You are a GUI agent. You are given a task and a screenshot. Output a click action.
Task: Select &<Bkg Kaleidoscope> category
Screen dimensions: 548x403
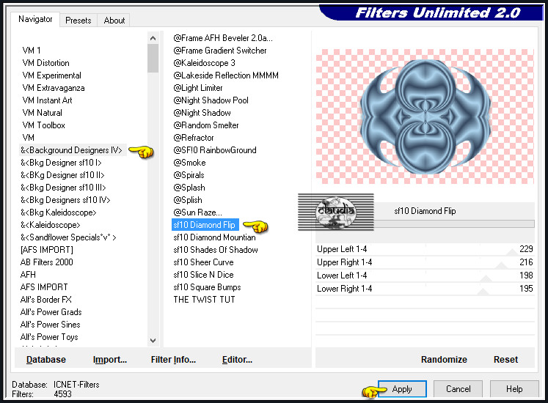(x=59, y=212)
